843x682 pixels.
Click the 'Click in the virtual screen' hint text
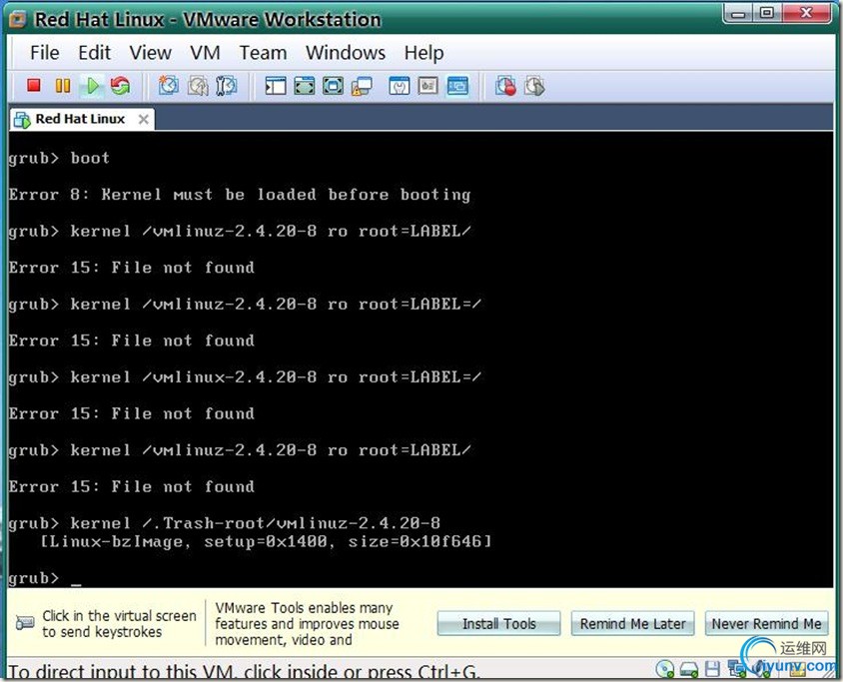point(119,623)
